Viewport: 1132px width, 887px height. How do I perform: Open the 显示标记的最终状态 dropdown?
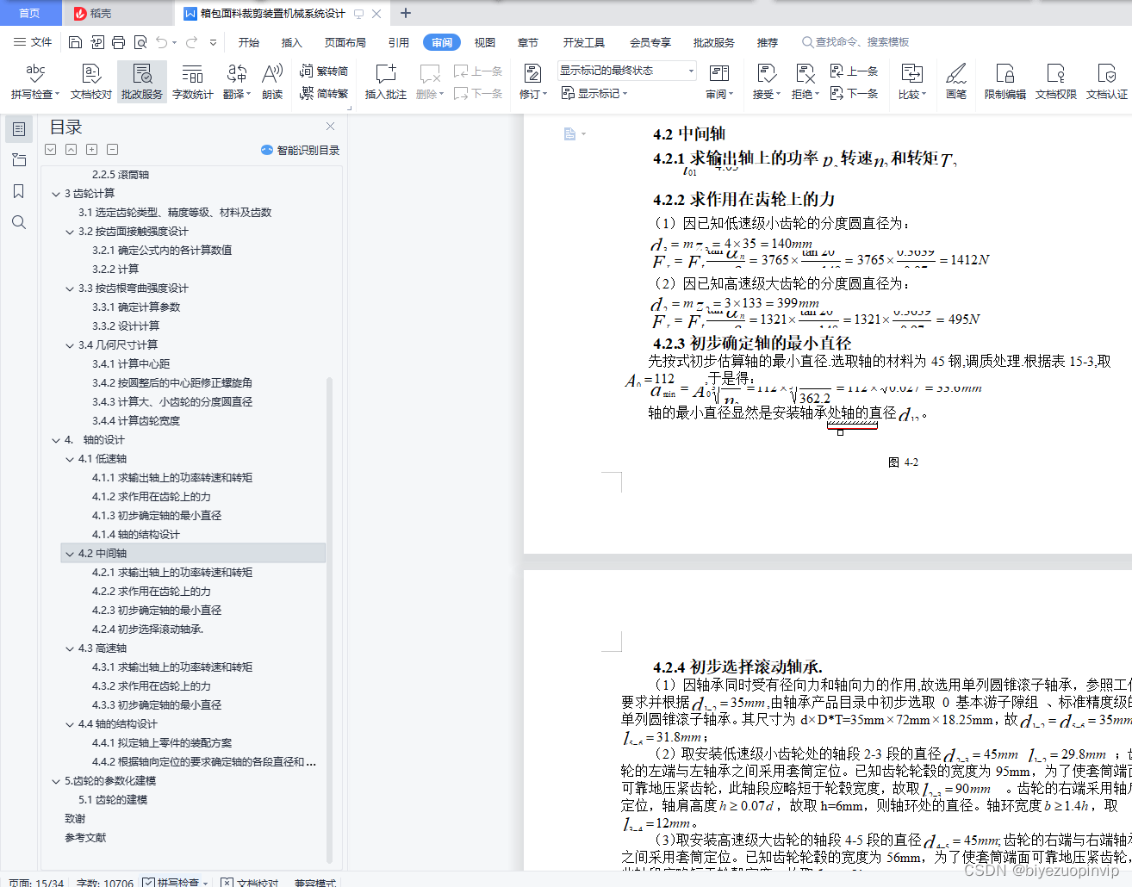626,71
